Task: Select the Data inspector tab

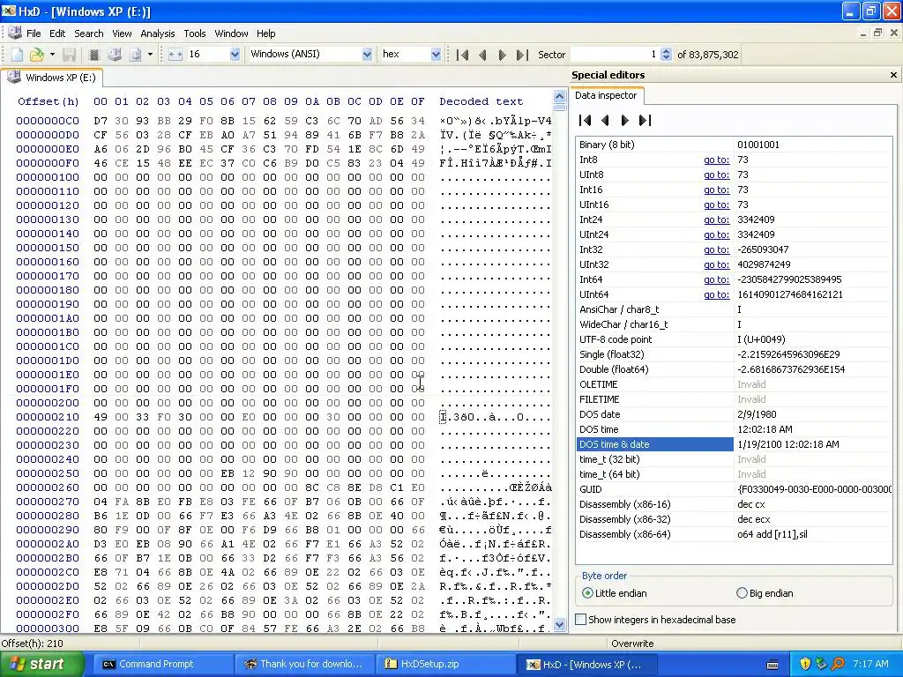Action: 606,95
